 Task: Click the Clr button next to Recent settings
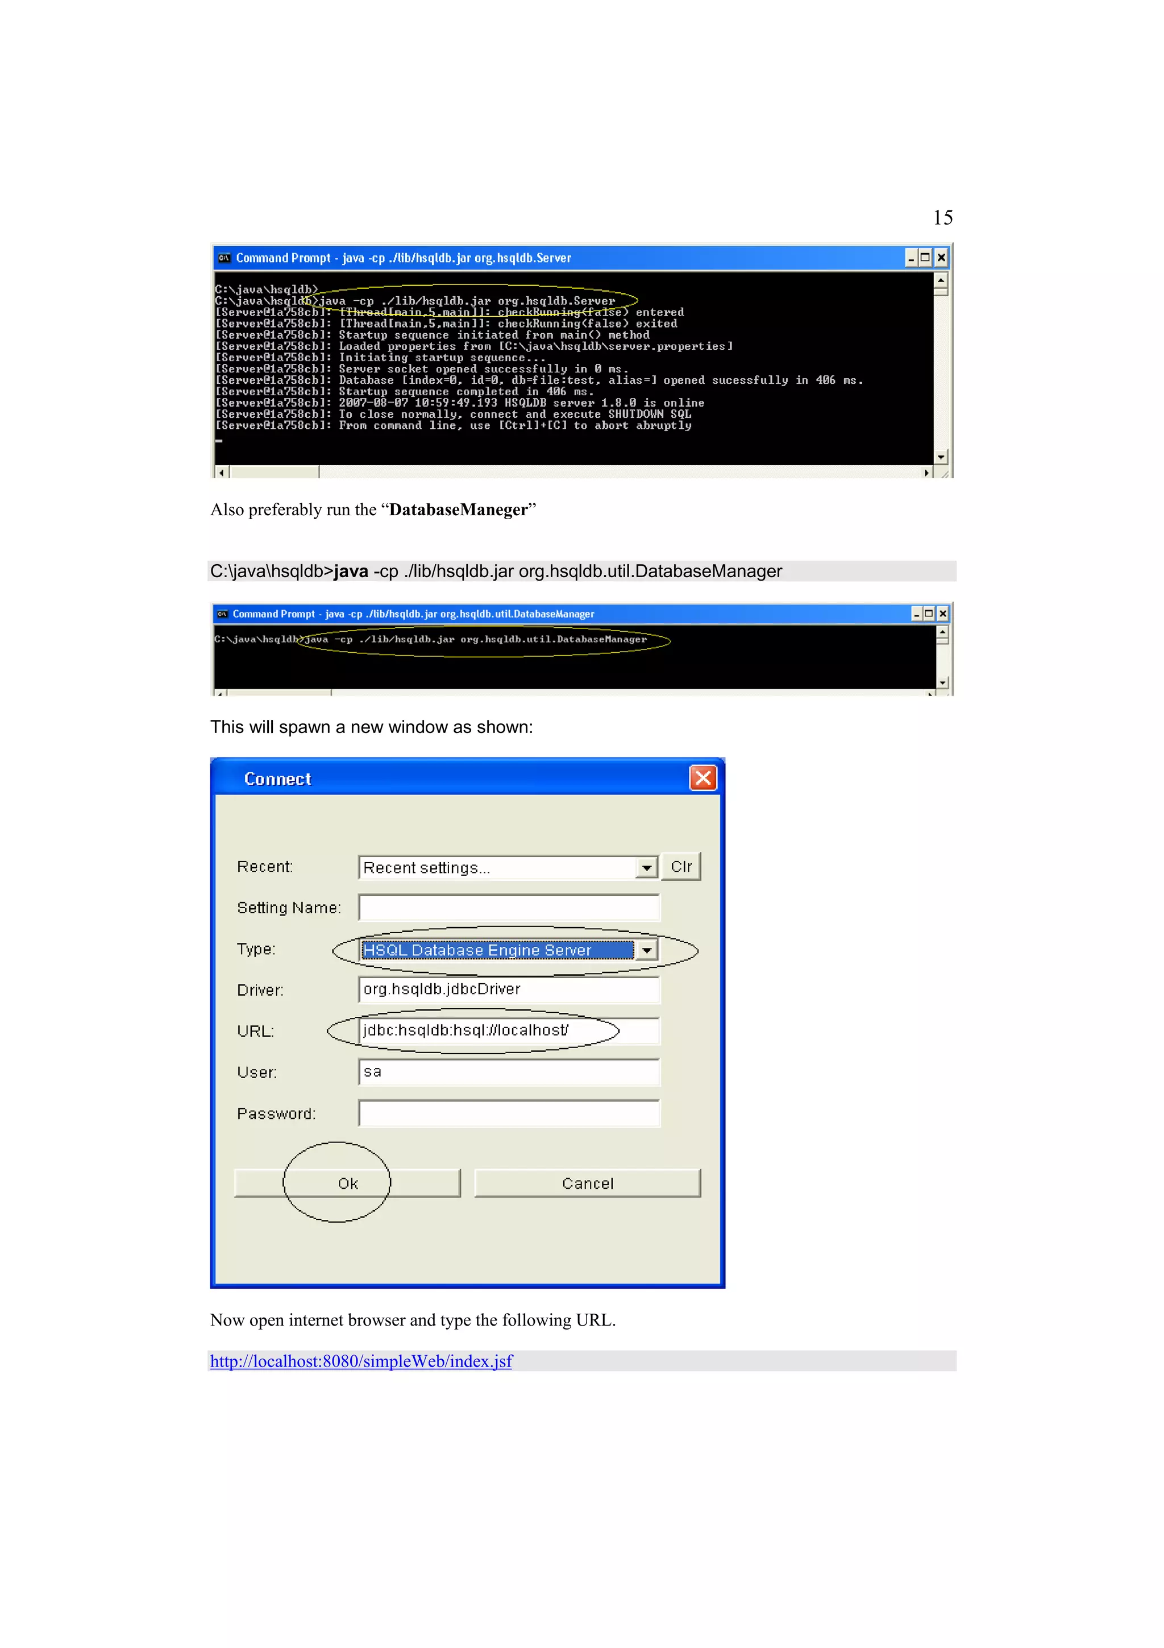click(681, 866)
